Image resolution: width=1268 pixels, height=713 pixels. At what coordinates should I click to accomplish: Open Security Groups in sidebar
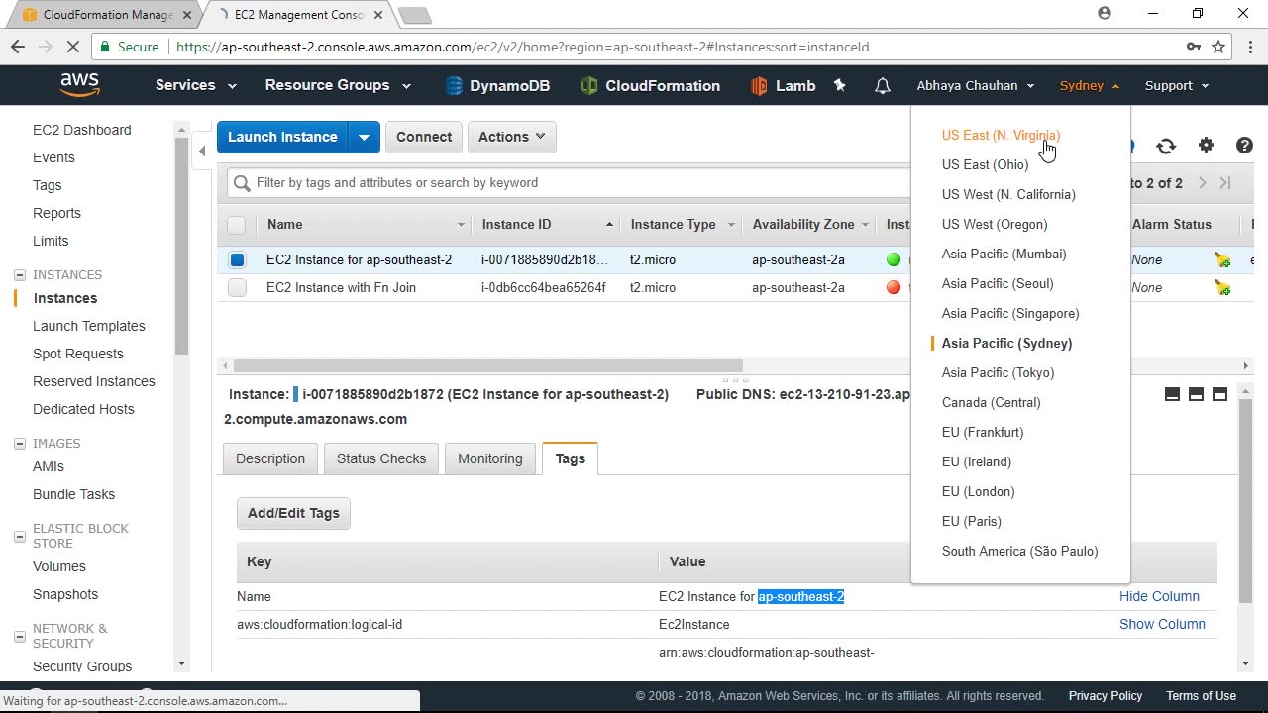pos(82,666)
